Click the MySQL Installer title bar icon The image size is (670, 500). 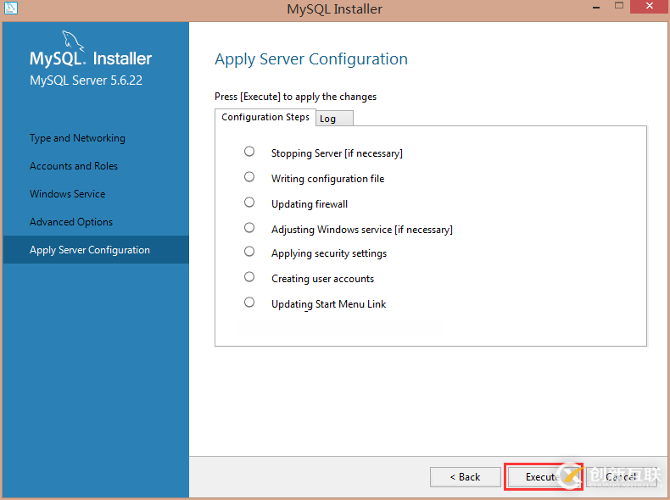pos(11,8)
